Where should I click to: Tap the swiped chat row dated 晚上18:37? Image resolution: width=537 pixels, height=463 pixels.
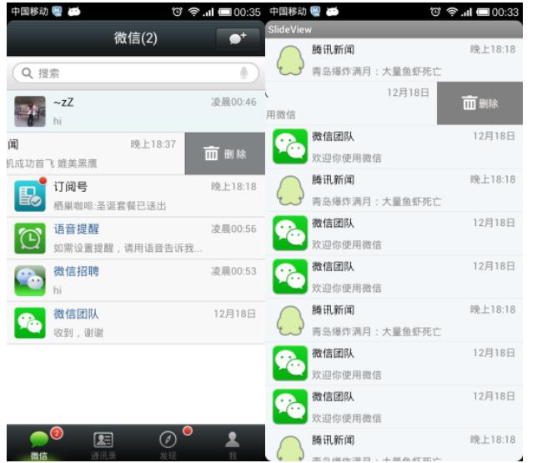pos(96,153)
